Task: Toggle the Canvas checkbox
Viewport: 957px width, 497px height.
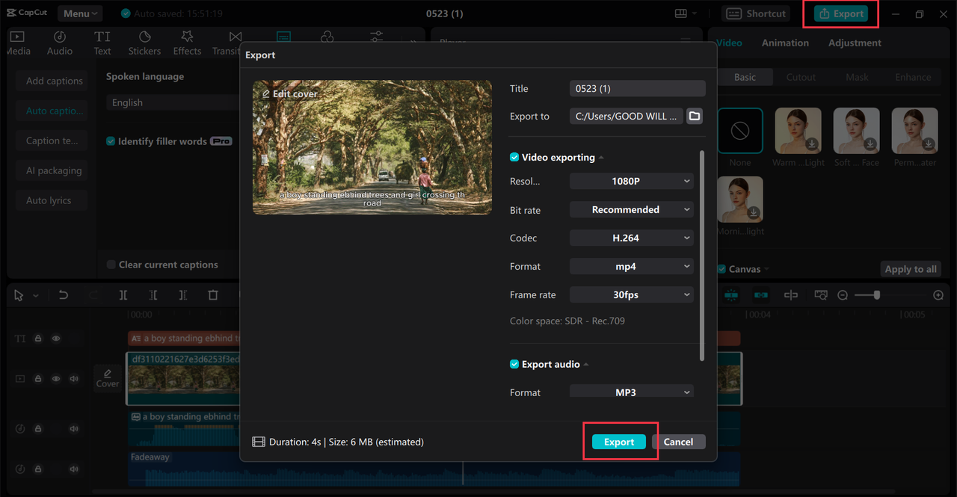Action: (x=721, y=269)
